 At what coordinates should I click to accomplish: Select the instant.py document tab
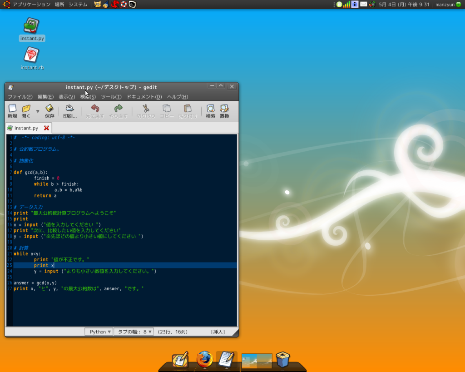tap(26, 128)
